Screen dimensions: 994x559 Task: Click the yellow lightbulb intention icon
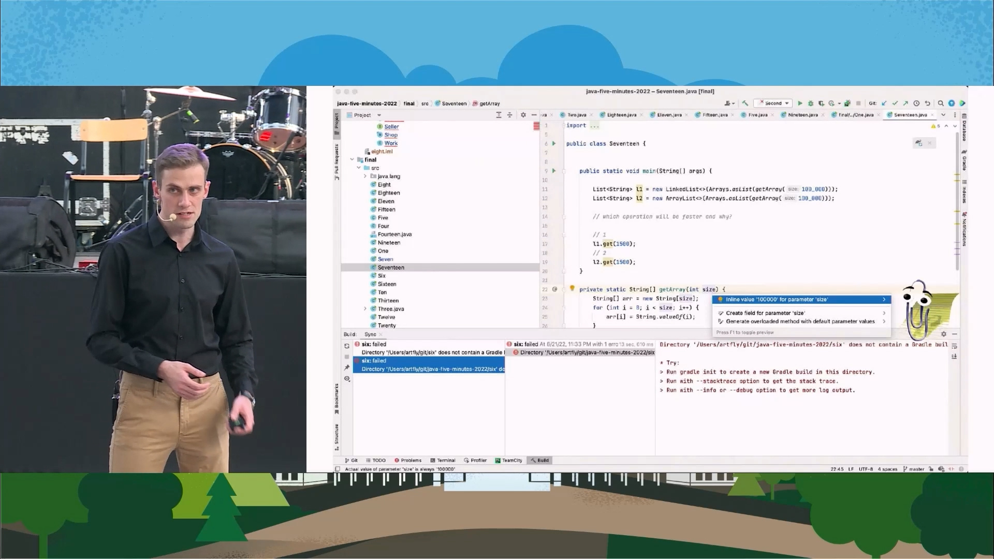point(572,288)
